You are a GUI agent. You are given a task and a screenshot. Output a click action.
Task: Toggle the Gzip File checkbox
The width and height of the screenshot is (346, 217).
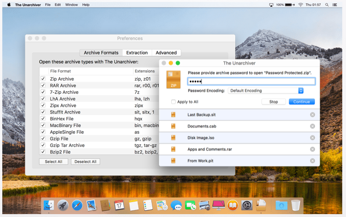(43, 138)
